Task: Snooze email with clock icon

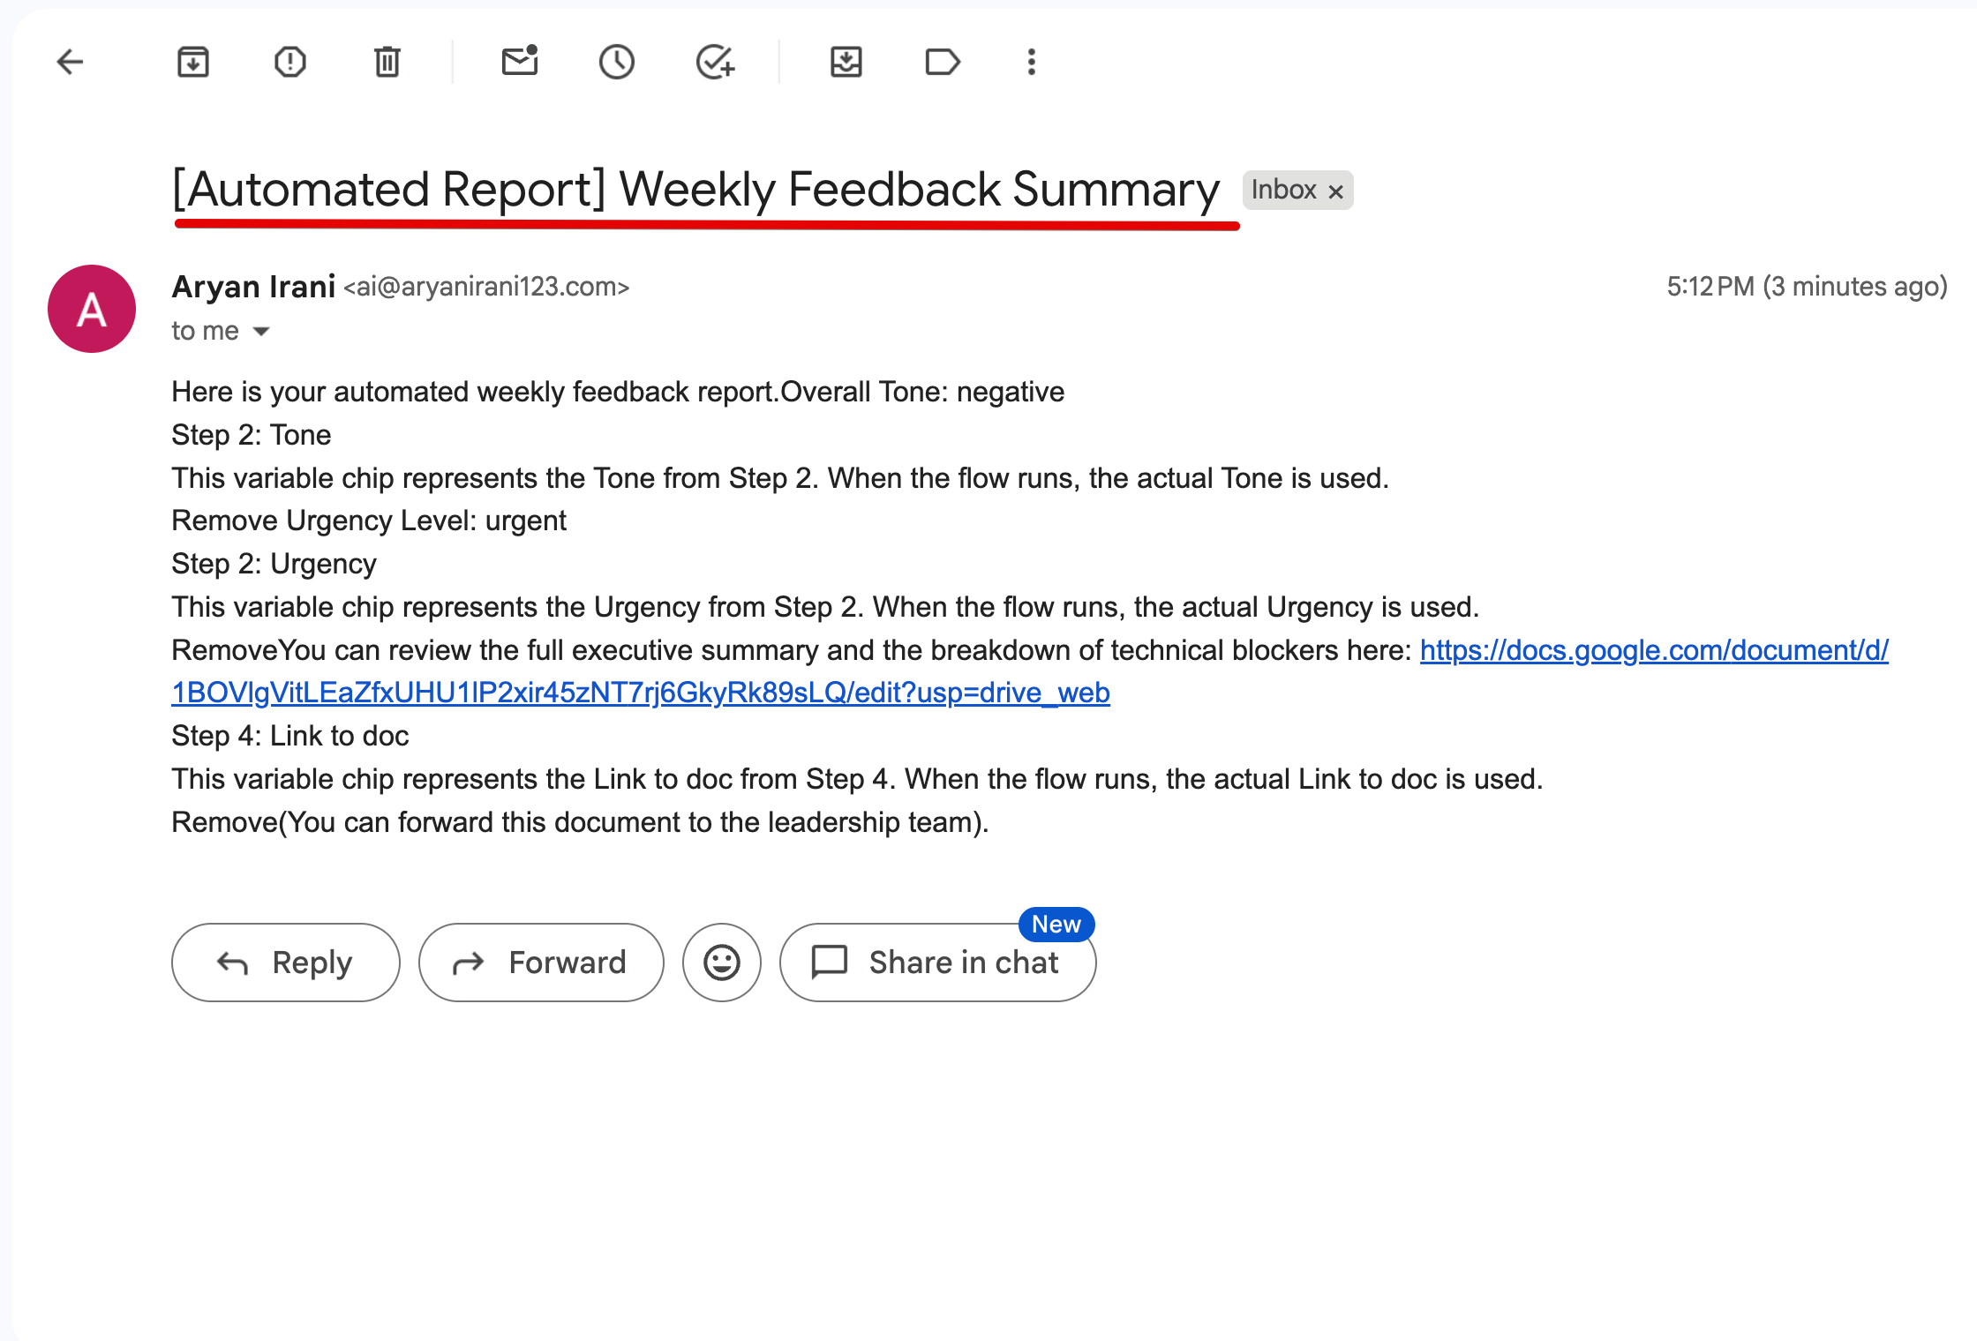Action: [x=617, y=62]
